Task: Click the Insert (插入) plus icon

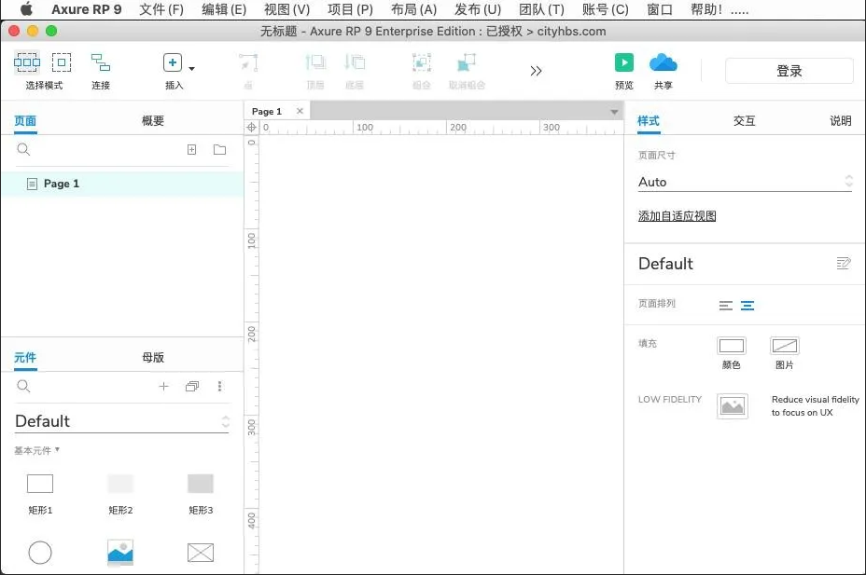Action: tap(173, 62)
